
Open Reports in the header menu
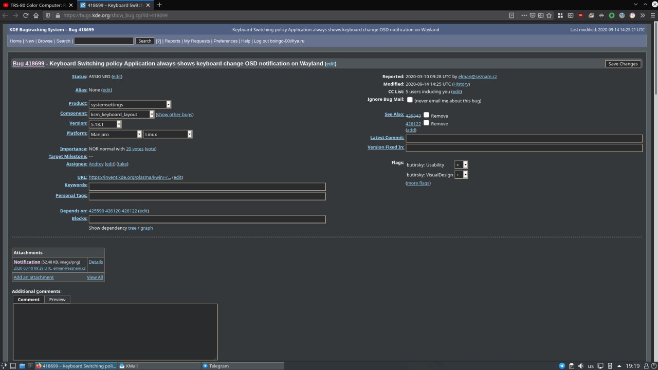tap(172, 41)
